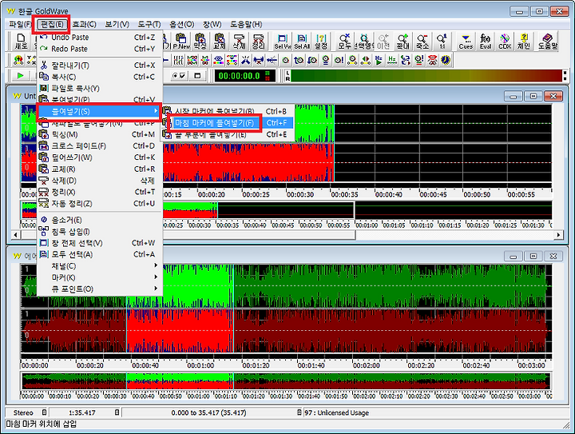Choose the Ctrl+B start-marker paste entry

228,111
